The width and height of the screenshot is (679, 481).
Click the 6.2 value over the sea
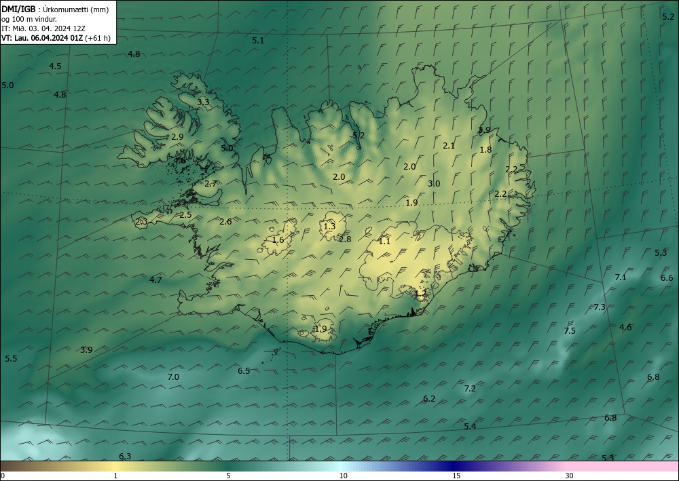(429, 399)
